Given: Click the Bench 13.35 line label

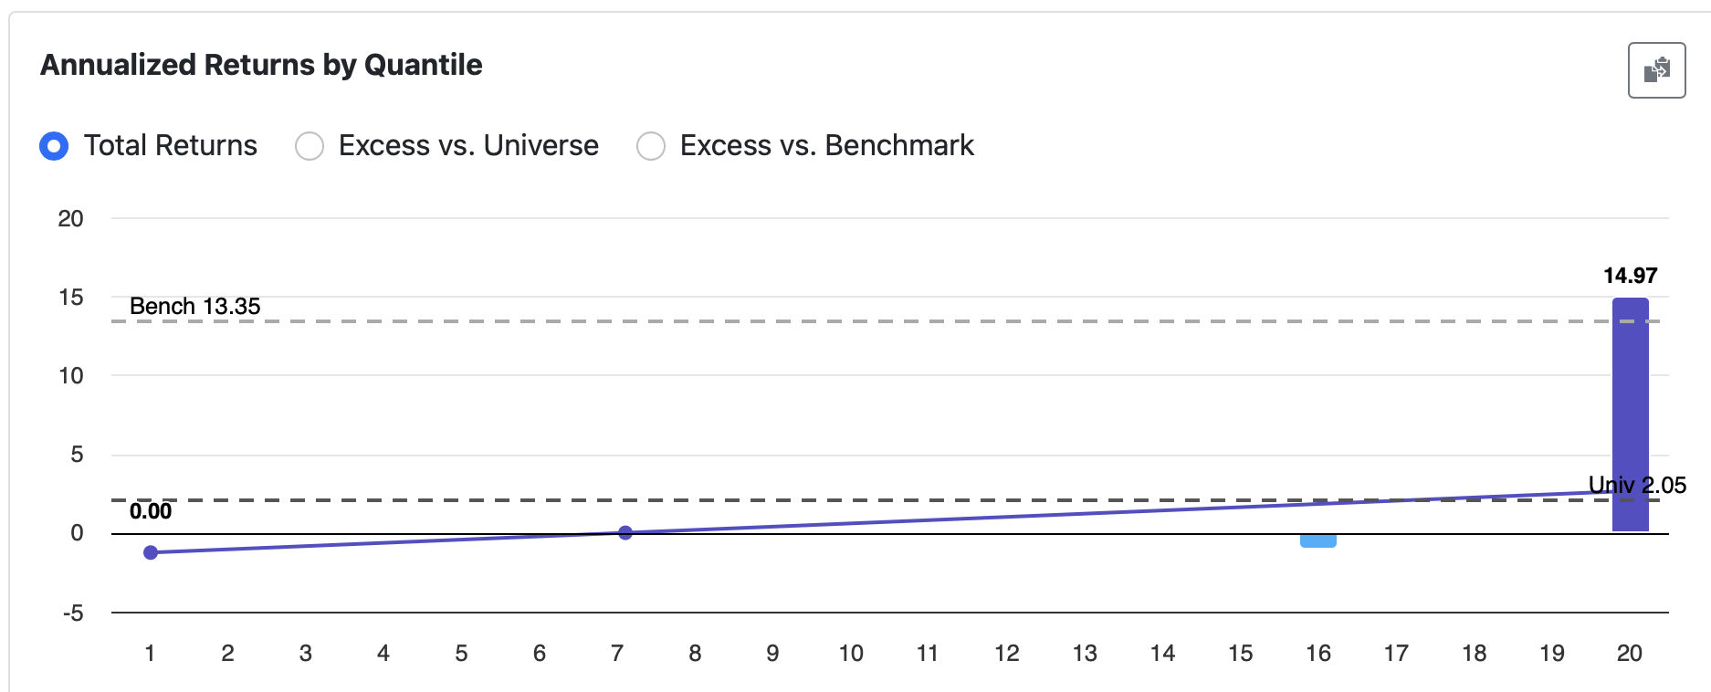Looking at the screenshot, I should 194,306.
